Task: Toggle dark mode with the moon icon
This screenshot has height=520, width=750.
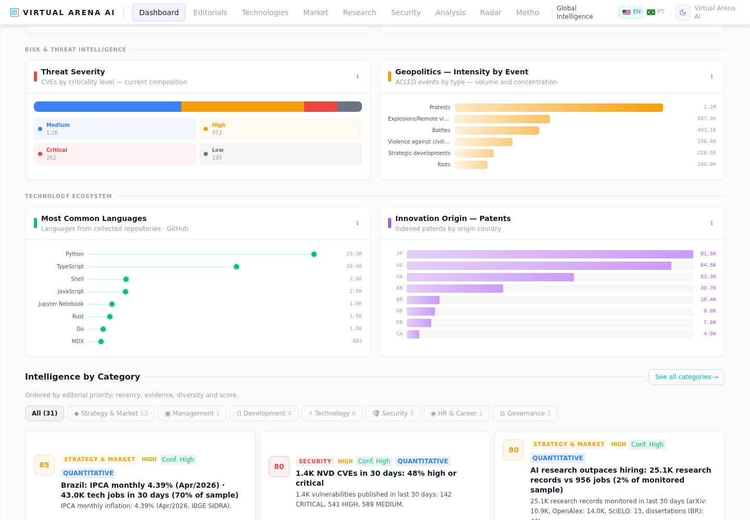Action: 683,12
